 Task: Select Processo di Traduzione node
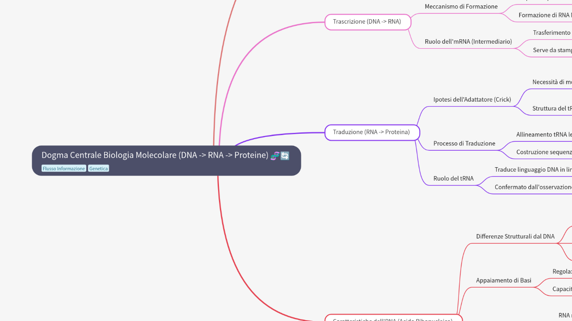[x=464, y=144]
